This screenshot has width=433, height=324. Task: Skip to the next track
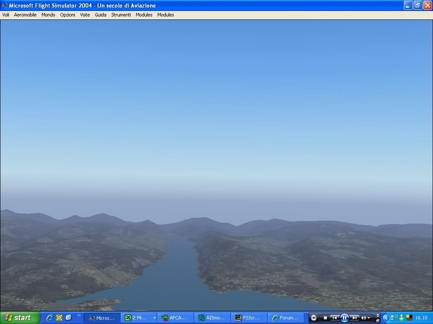355,318
